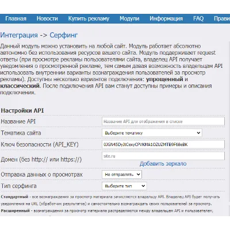Viewport: 230px width, 230px height.
Task: Go to the Новости page
Action: click(x=47, y=18)
